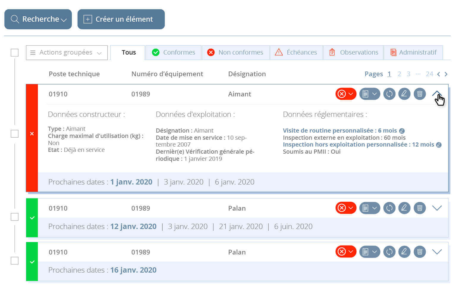Click edit icon beside Visite de routine personnalisée
This screenshot has height=291, width=461.
[402, 131]
